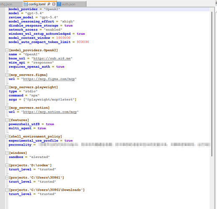Click the 1000000 context window value
The image size is (217, 209).
point(63,38)
